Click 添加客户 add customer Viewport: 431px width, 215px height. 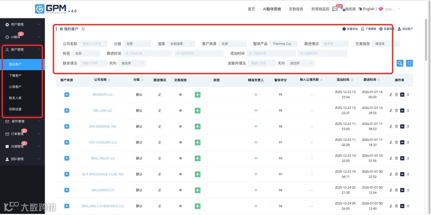[x=405, y=29]
